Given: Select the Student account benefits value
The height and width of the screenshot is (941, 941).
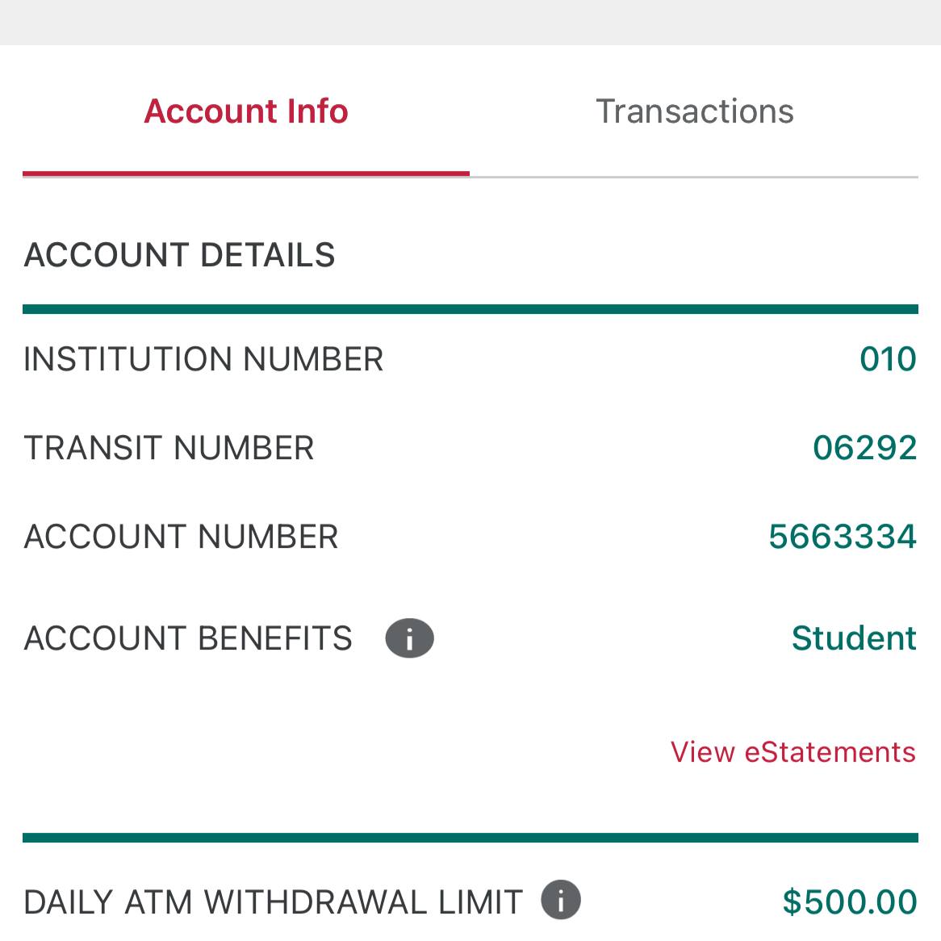Looking at the screenshot, I should tap(854, 638).
